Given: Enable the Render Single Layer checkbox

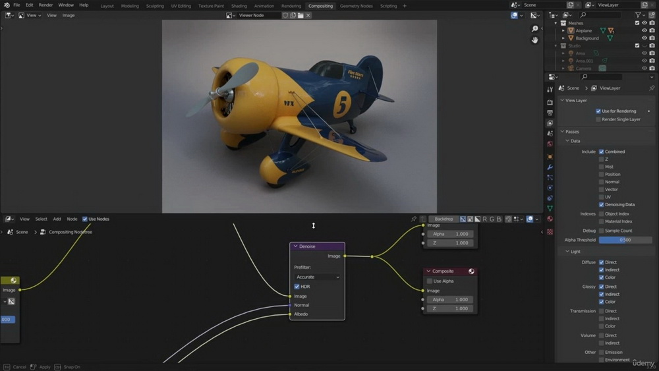Looking at the screenshot, I should click(598, 119).
